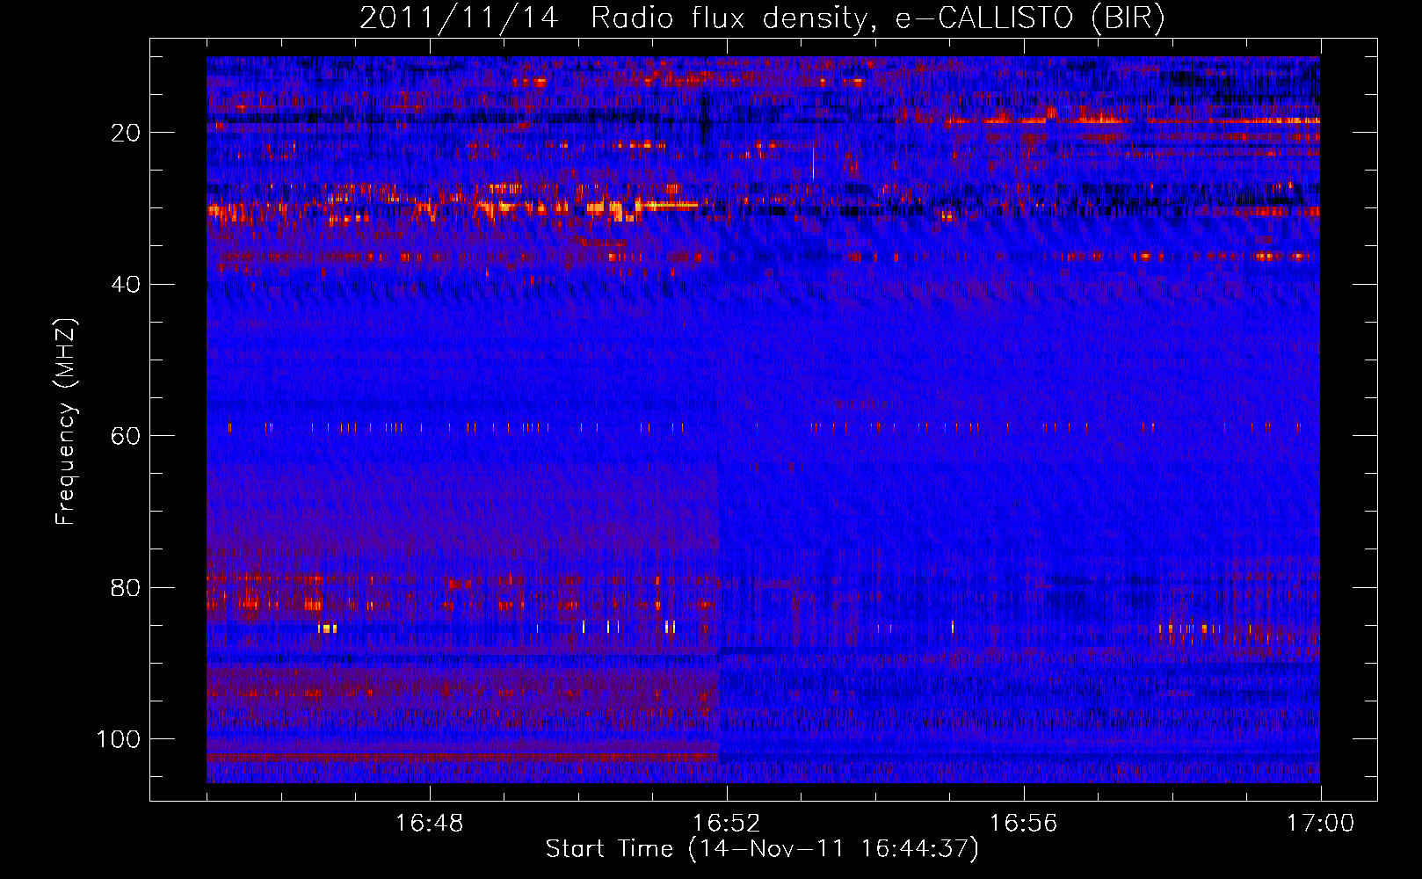Select the '80' frequency tick label
Image resolution: width=1422 pixels, height=879 pixels.
[x=126, y=588]
